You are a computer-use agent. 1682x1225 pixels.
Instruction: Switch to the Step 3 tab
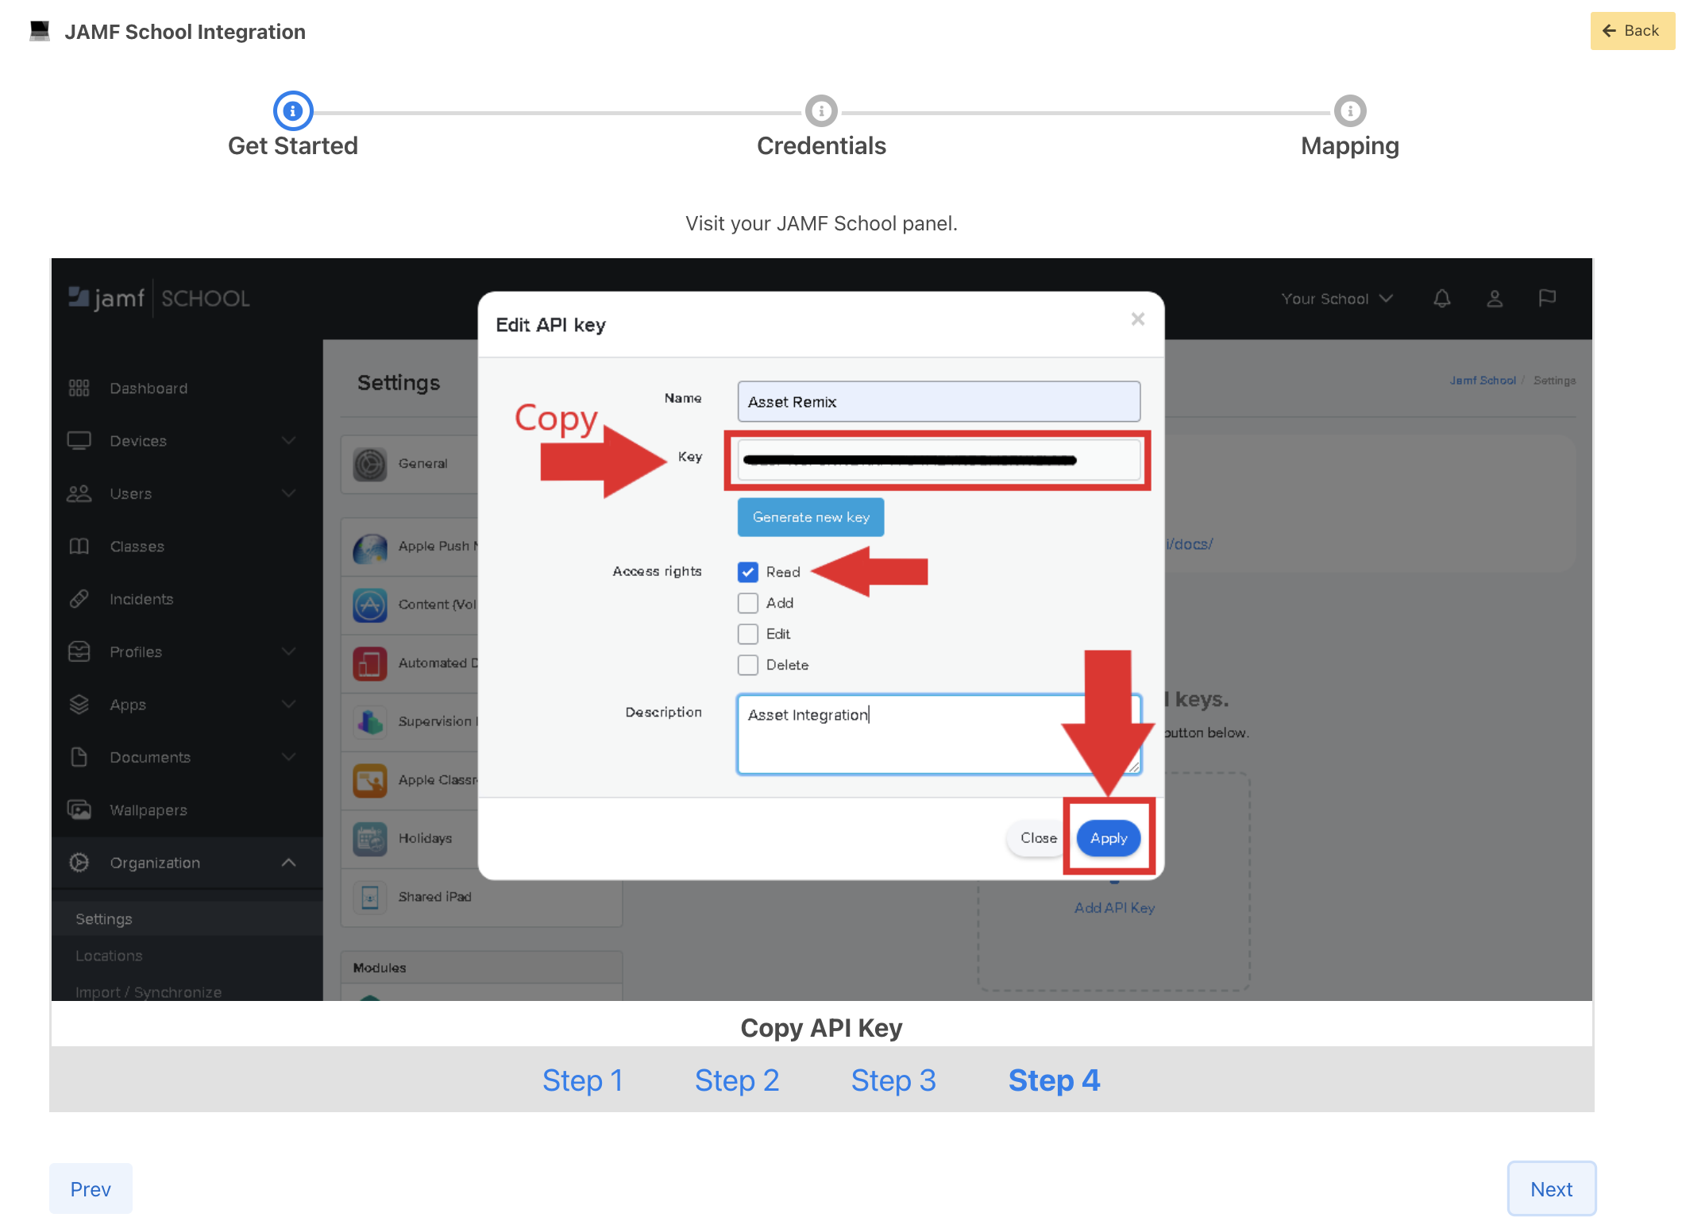pyautogui.click(x=893, y=1080)
